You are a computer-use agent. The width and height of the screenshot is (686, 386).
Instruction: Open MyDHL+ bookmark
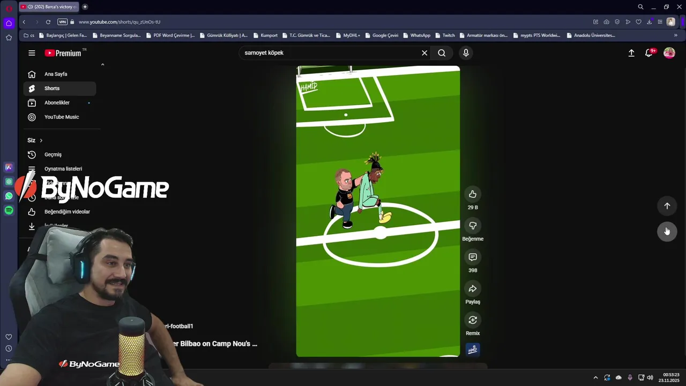348,35
